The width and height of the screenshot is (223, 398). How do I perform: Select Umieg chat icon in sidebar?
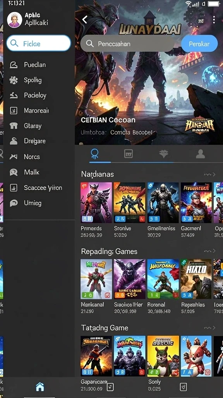click(x=14, y=203)
